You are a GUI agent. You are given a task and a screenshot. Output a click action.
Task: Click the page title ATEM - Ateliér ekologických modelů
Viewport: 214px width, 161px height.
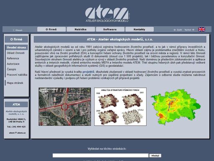(120, 39)
